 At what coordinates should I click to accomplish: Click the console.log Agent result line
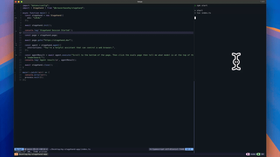[50, 60]
